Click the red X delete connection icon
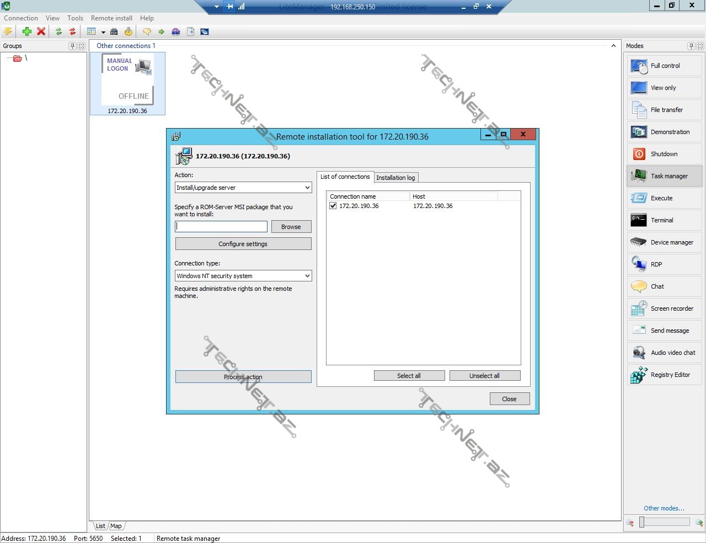The image size is (706, 543). coord(41,31)
